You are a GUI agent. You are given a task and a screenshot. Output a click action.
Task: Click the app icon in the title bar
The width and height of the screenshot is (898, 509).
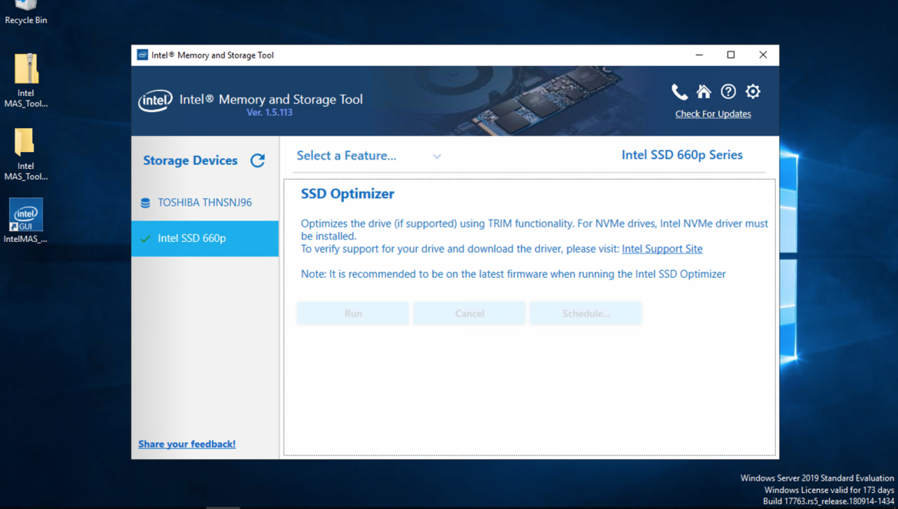[x=143, y=55]
